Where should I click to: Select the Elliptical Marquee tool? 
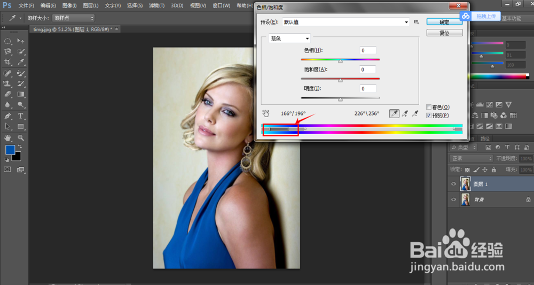click(7, 41)
